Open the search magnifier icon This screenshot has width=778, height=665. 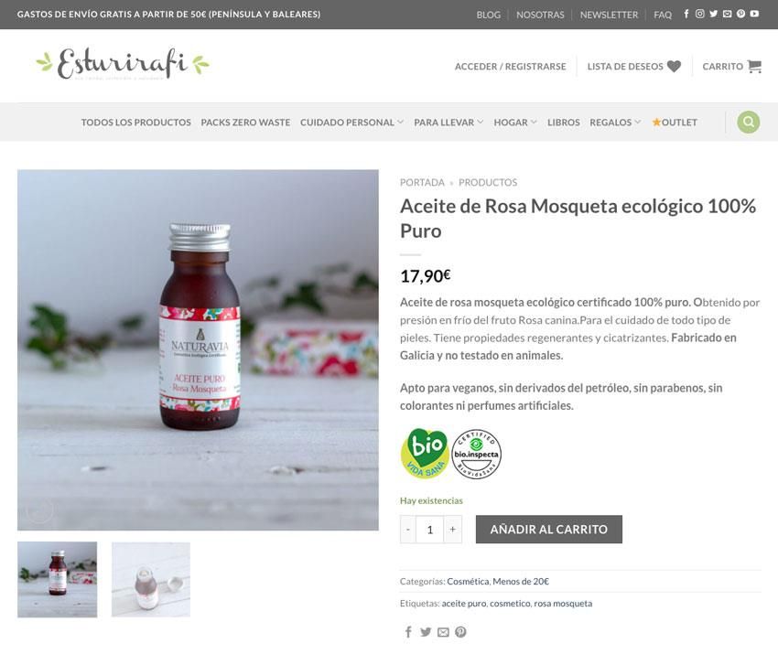click(x=748, y=122)
